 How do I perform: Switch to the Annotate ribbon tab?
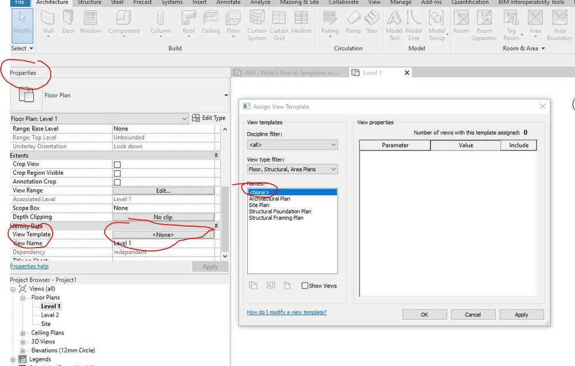coord(228,3)
